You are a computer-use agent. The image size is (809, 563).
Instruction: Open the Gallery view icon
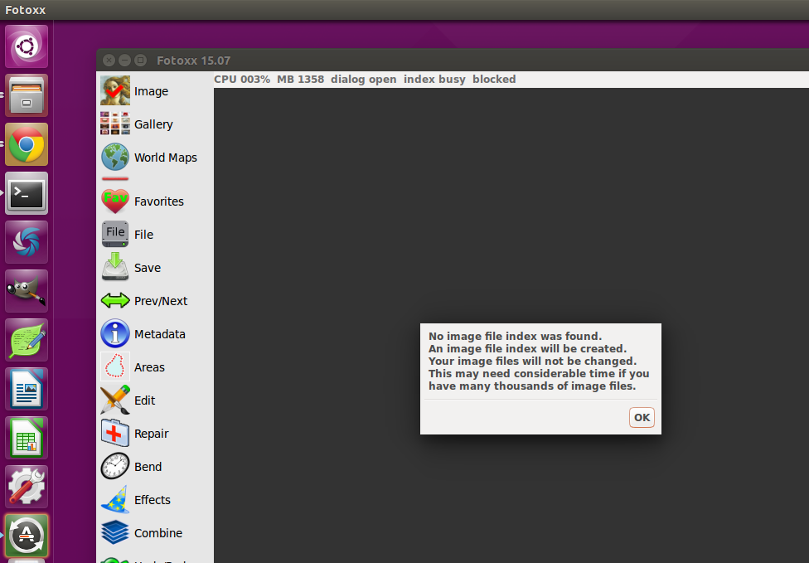click(x=114, y=124)
